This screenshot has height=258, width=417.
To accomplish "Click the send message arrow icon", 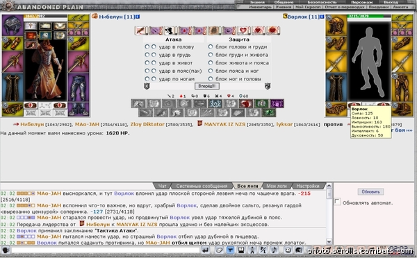I will tap(205, 250).
